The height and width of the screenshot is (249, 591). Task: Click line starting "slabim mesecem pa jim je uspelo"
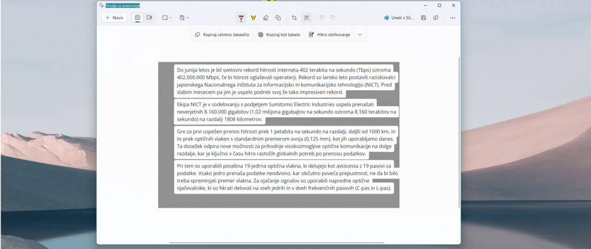click(260, 92)
